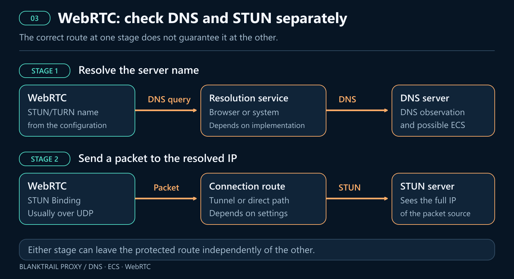Image resolution: width=514 pixels, height=279 pixels.
Task: Click the 'Depends on implementation' text
Action: coord(257,125)
